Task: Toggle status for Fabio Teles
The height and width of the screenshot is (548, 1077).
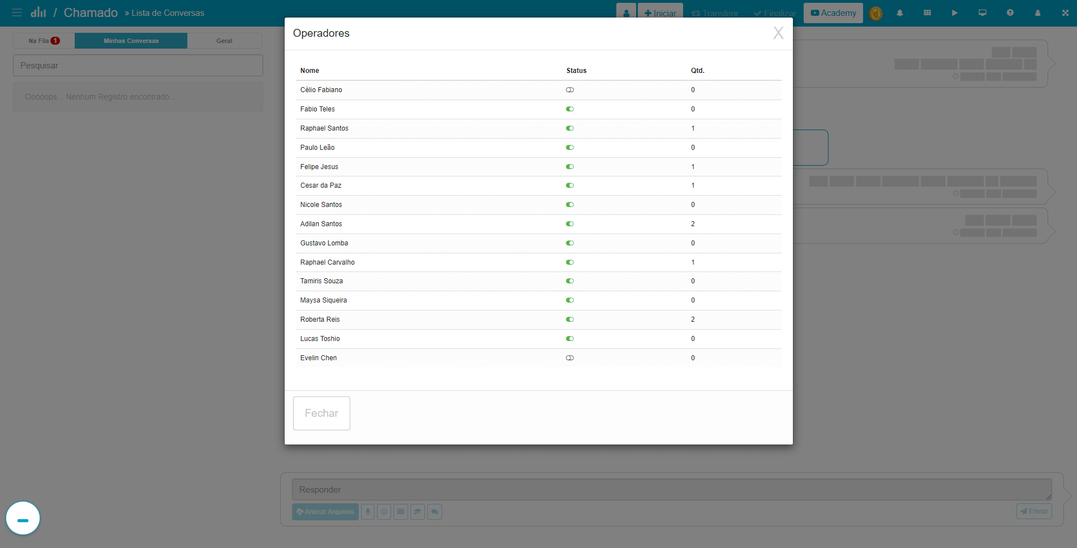Action: (x=570, y=109)
